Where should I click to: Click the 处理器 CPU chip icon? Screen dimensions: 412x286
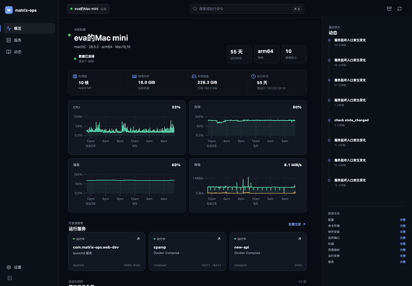click(75, 76)
